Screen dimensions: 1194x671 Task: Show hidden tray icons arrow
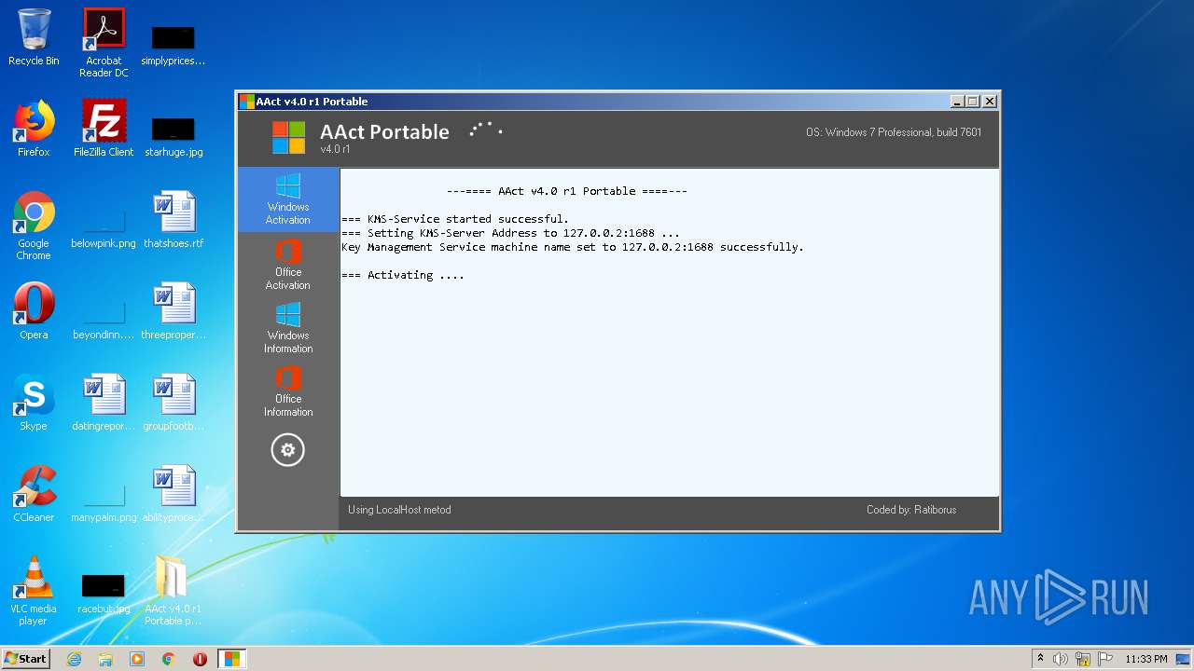point(1040,659)
